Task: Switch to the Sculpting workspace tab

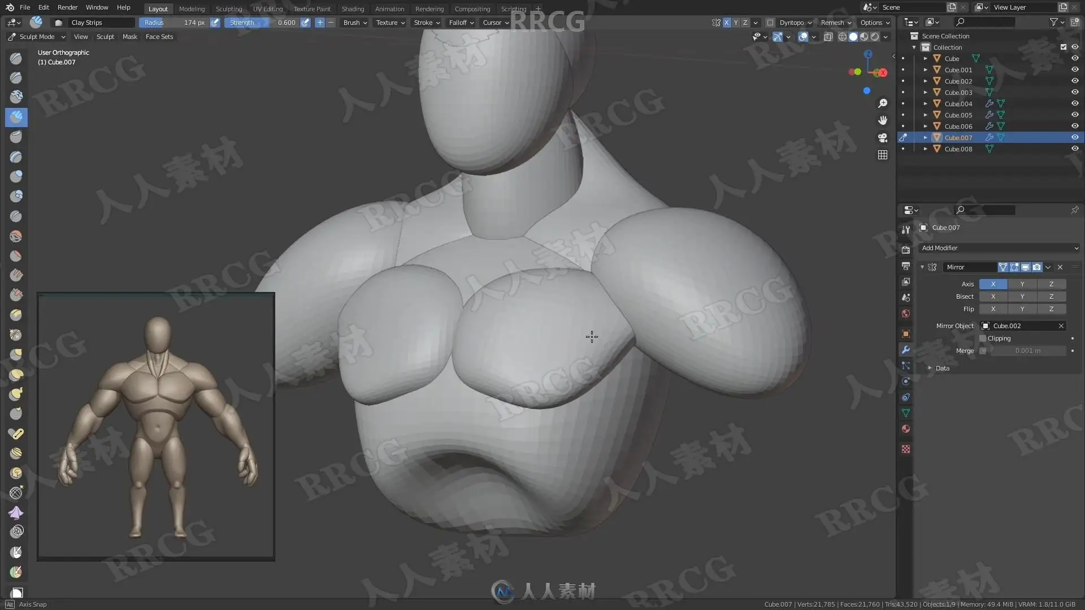Action: coord(228,9)
